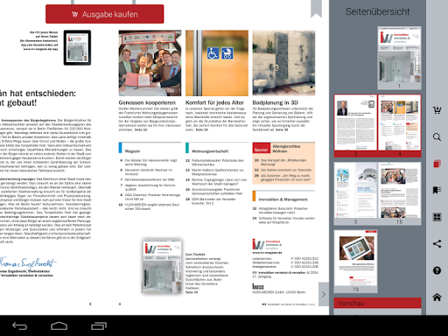The width and height of the screenshot is (448, 336).
Task: Open search with the magnifier icon
Action: pos(437,136)
